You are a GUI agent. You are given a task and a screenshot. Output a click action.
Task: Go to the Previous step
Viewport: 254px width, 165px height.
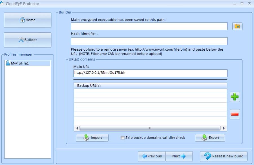pos(152,156)
